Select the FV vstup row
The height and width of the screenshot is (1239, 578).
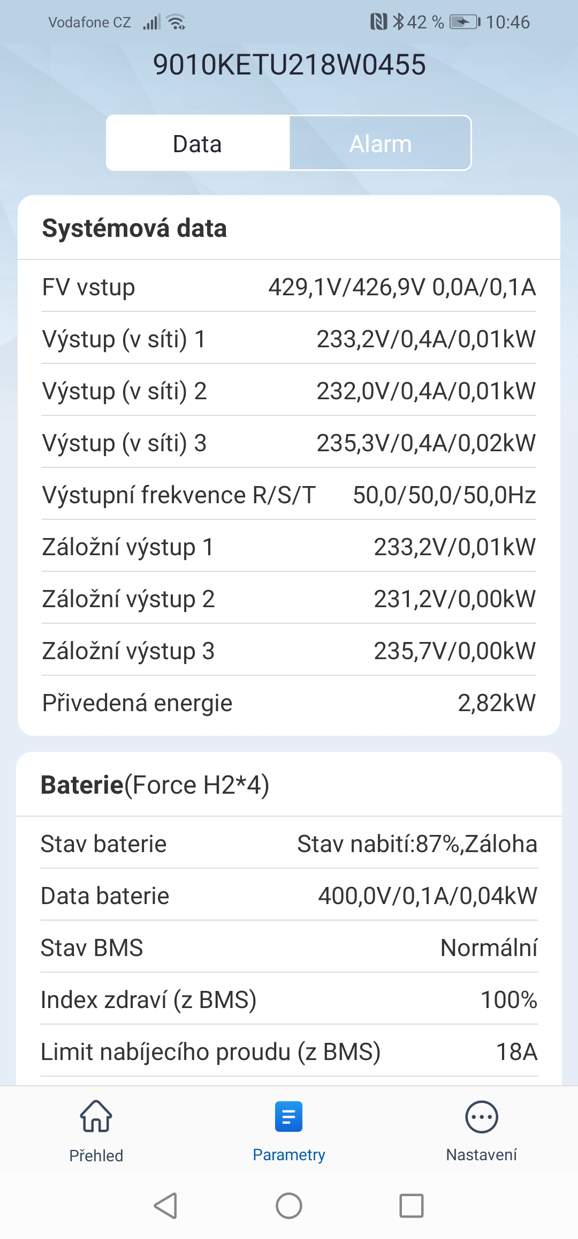pos(289,287)
